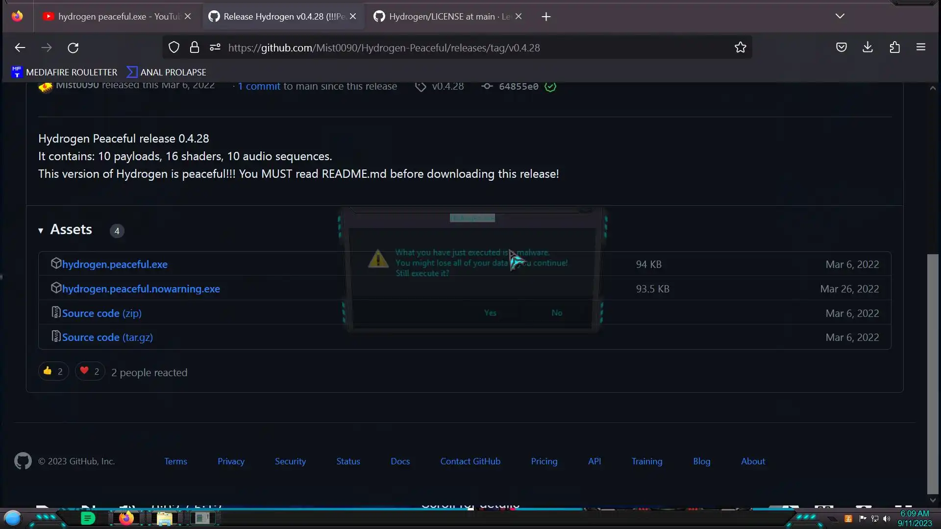Toggle the thumbs up reaction
This screenshot has width=941, height=529.
coord(53,372)
